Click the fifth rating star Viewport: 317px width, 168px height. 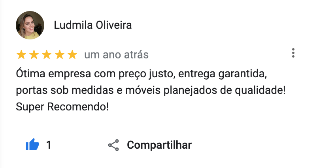72,55
